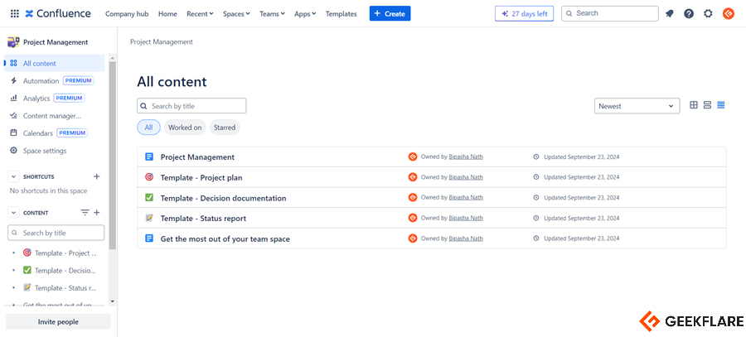Click the notepad icon of Template - Status report row
Image resolution: width=746 pixels, height=337 pixels.
149,218
